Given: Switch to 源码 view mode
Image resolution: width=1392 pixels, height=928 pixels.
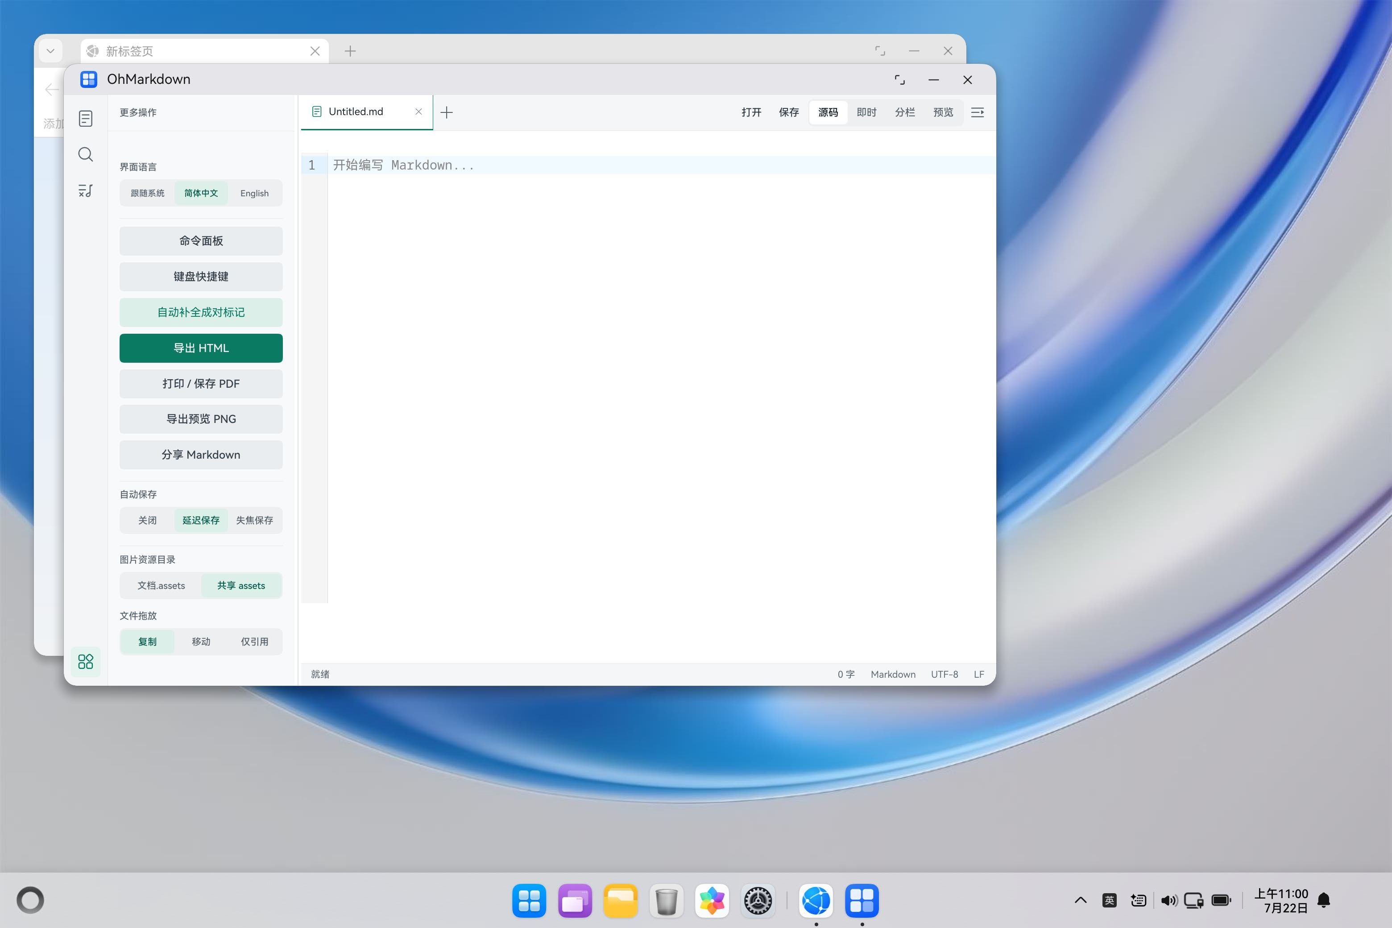Looking at the screenshot, I should click(828, 112).
